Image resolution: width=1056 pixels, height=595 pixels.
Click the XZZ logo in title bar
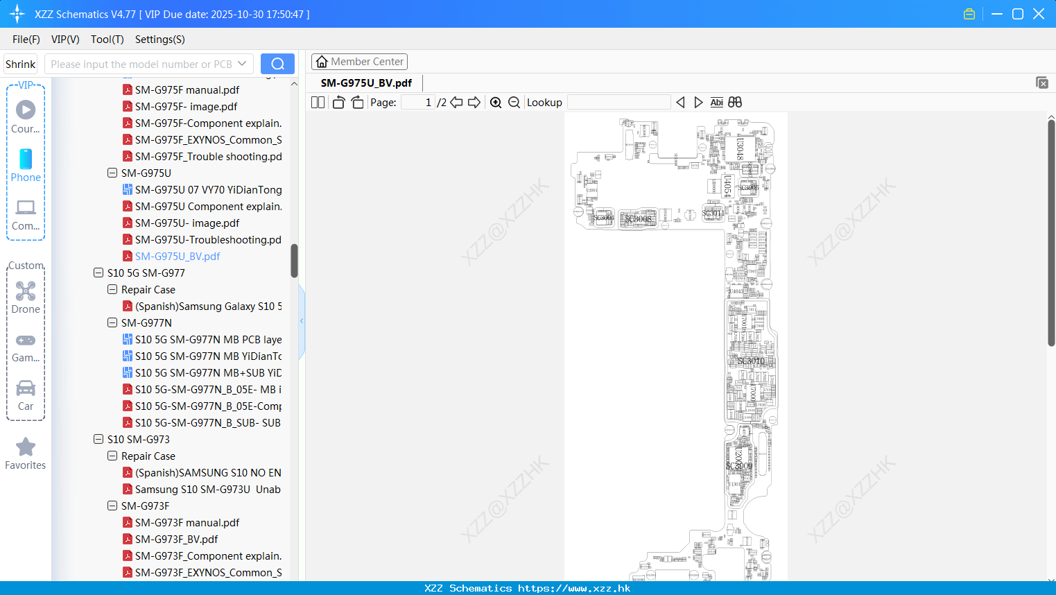point(17,14)
